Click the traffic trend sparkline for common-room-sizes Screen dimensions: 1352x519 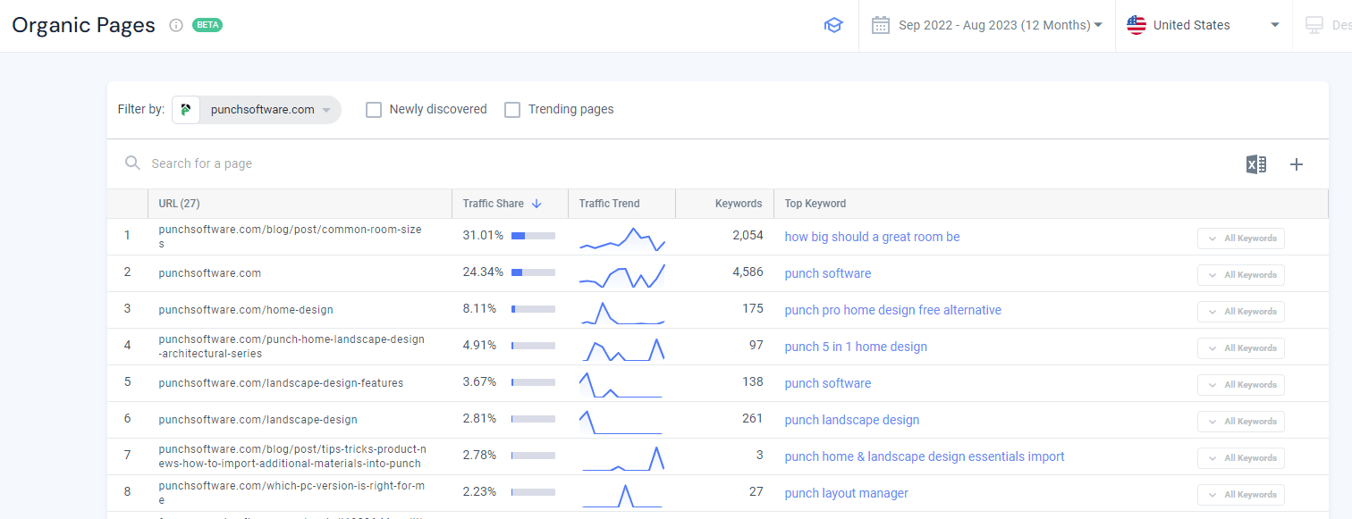coord(621,238)
